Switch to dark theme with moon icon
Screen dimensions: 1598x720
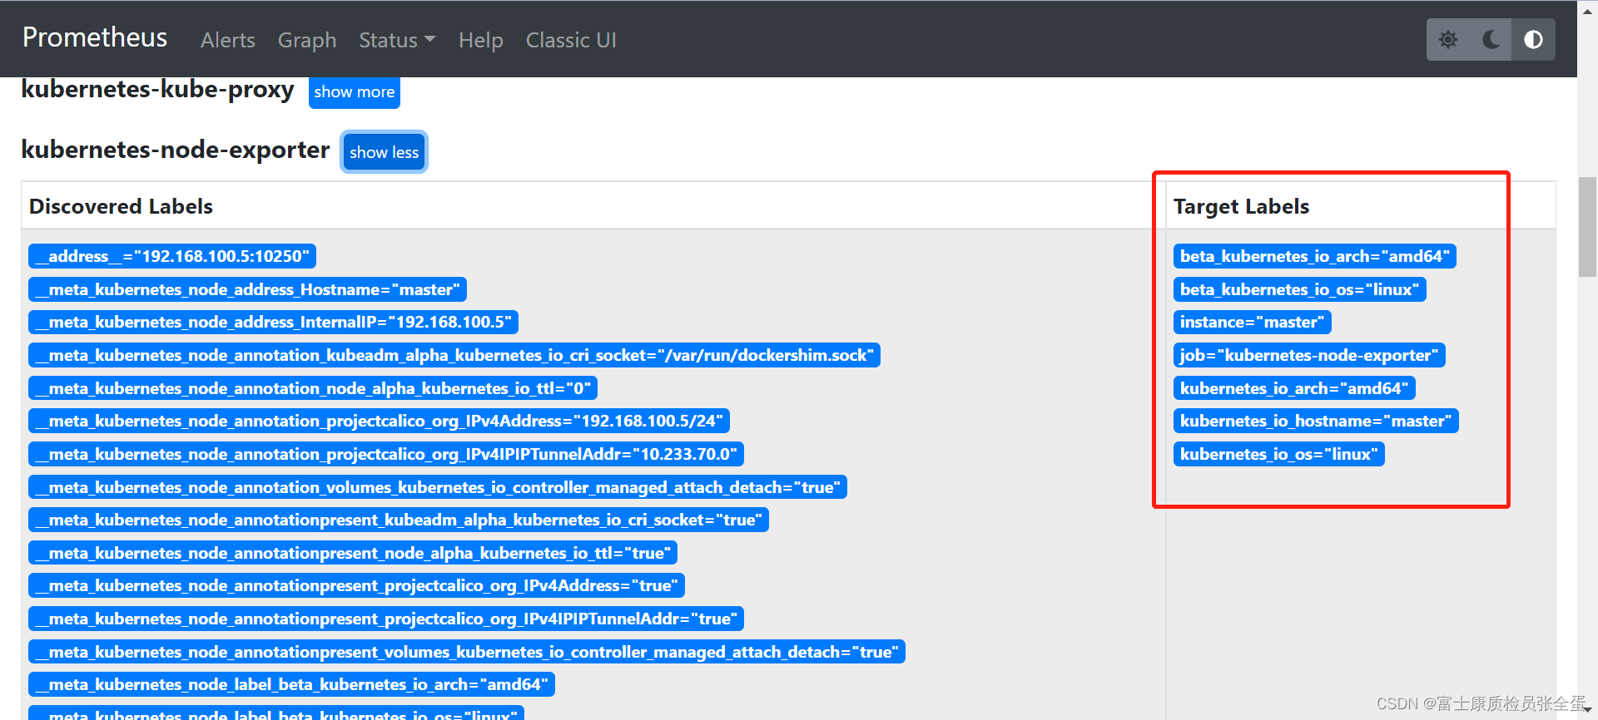pos(1491,40)
